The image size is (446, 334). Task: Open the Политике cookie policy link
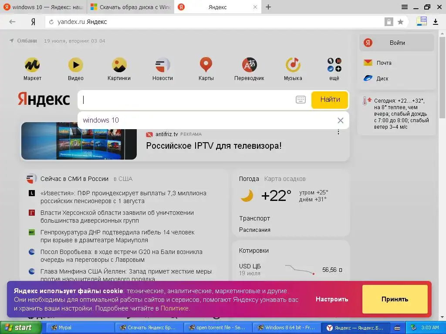tap(174, 308)
